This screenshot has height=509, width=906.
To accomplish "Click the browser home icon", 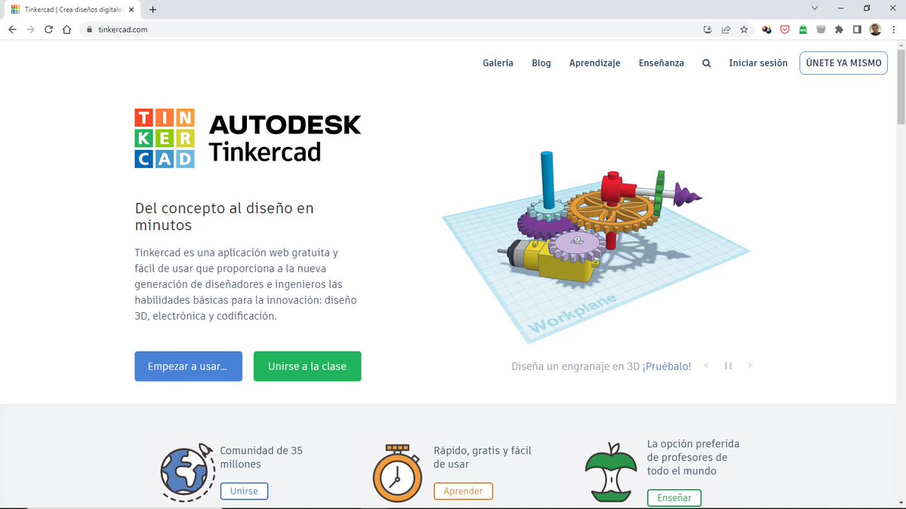I will [x=66, y=29].
